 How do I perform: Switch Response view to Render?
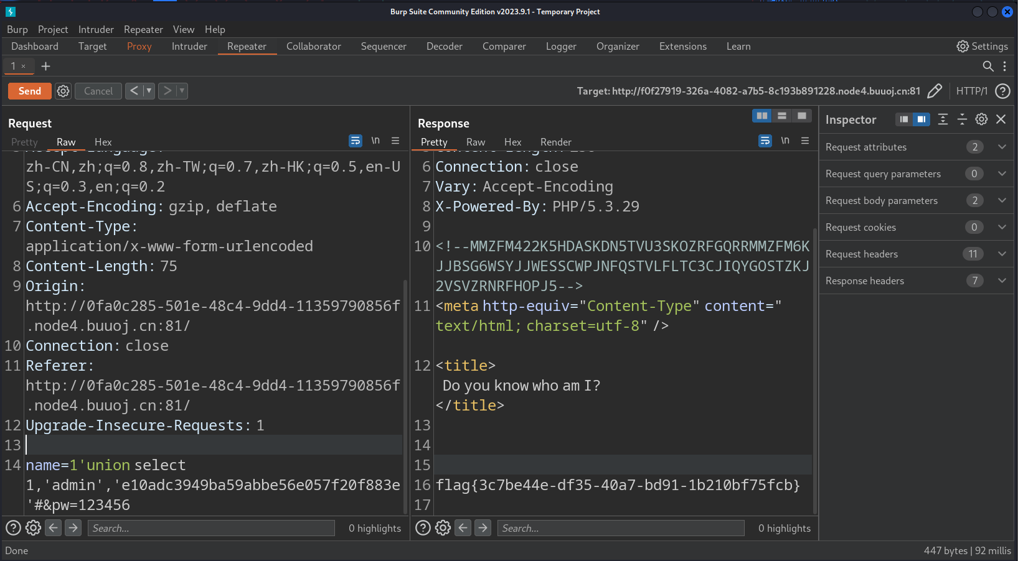coord(556,142)
